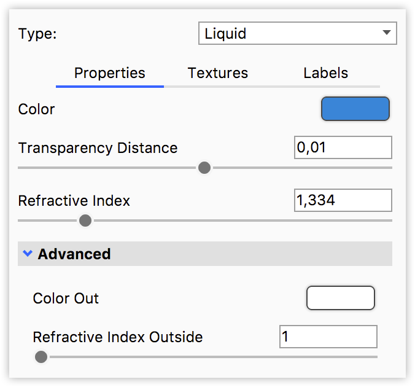Open the Labels tab

[325, 74]
